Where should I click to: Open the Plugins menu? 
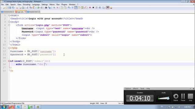(x=64, y=5)
